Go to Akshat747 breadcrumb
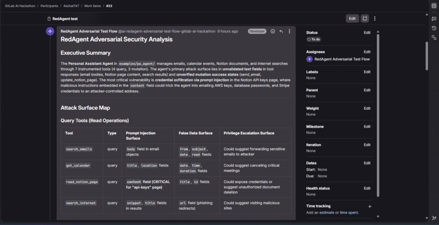 tap(71, 6)
